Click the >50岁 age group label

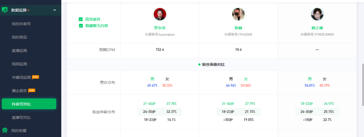(x=228, y=120)
